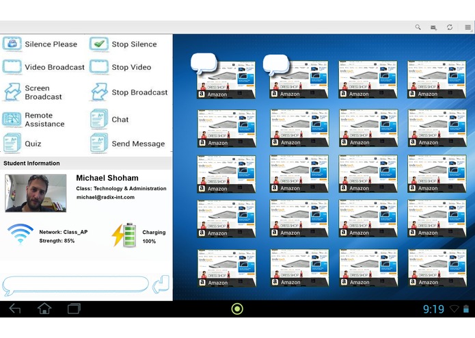Click the Android back arrow
The image size is (475, 338).
tap(15, 309)
